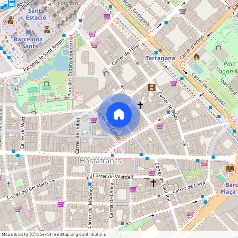Click the shop cart right of Carrer de l'Àliga
The width and height of the screenshot is (238, 238).
point(133,189)
